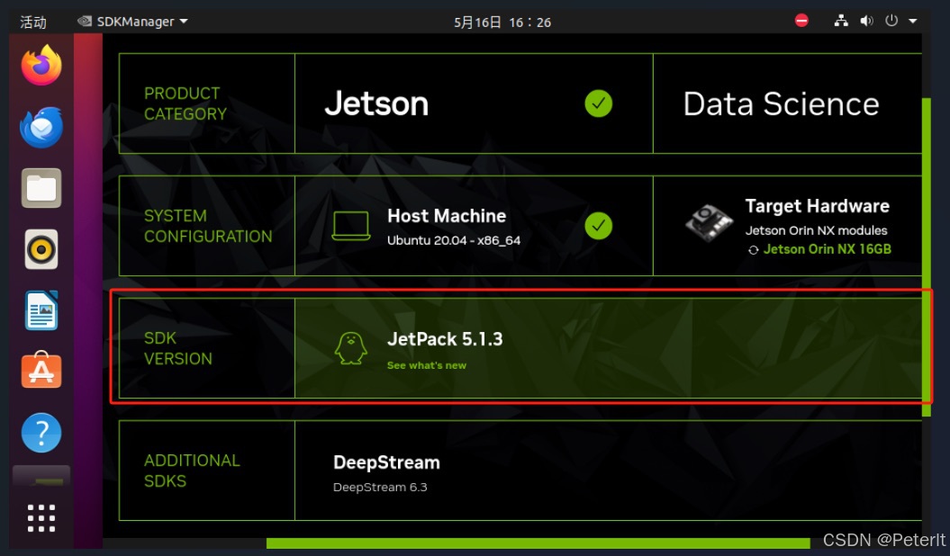Click the SYSTEM CONFIGURATION label
This screenshot has height=556, width=950.
click(x=208, y=227)
